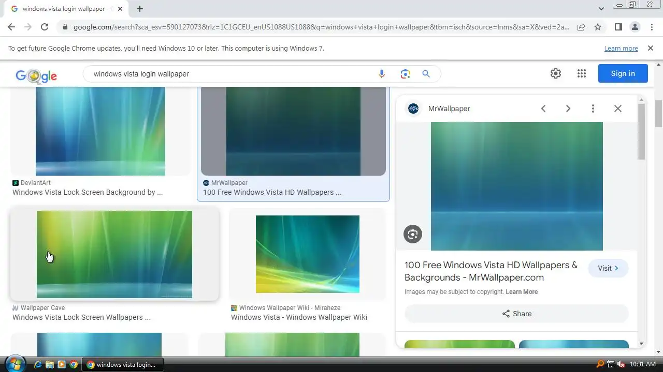663x372 pixels.
Task: Open Windows Vista - Windows Wallpaper Wiki link
Action: pyautogui.click(x=299, y=317)
